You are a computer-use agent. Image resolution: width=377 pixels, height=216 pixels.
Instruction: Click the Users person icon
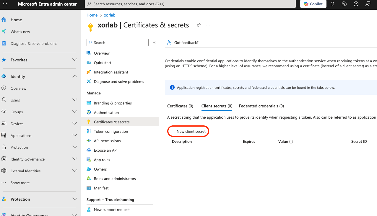pos(4,100)
